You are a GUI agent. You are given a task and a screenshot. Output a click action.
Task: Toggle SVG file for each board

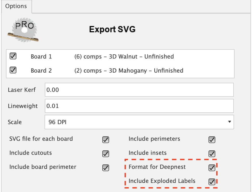click(x=105, y=140)
